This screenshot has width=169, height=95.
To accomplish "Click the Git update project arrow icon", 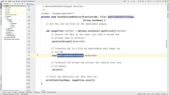I will (x=151, y=1).
